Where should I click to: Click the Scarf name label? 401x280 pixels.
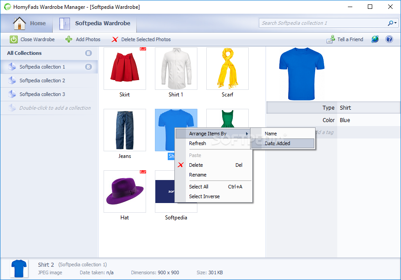pyautogui.click(x=227, y=95)
